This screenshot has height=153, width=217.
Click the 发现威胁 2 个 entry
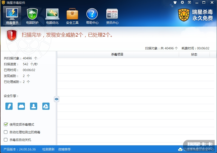(17, 76)
